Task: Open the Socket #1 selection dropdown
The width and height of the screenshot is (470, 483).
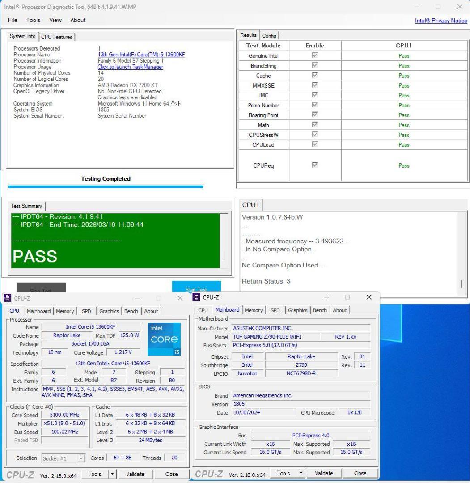Action: (x=63, y=458)
